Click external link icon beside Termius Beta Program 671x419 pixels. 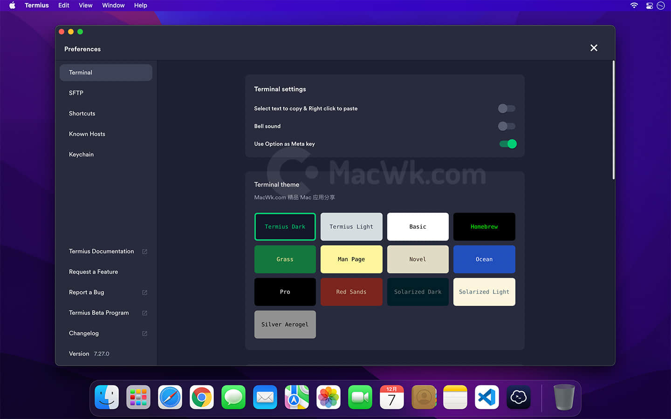click(144, 313)
